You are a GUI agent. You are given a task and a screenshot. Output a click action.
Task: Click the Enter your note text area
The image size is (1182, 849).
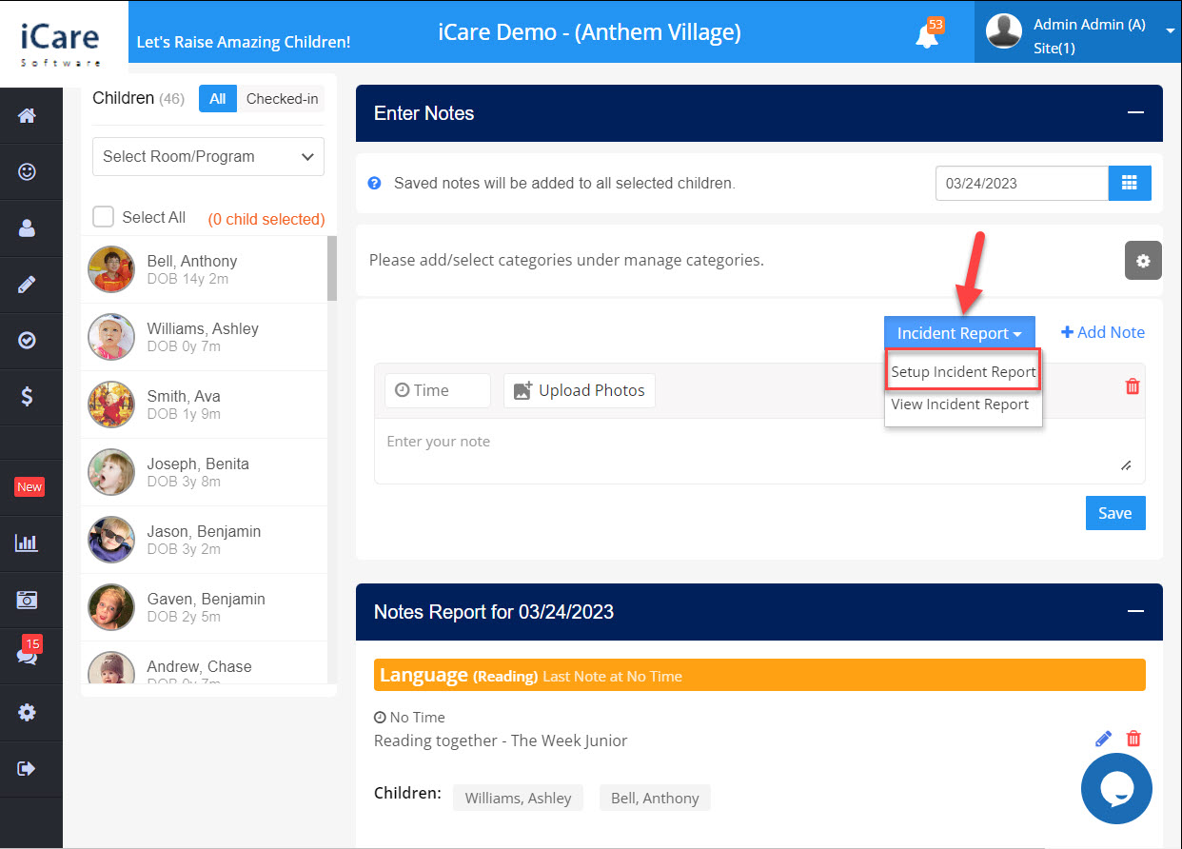[759, 451]
